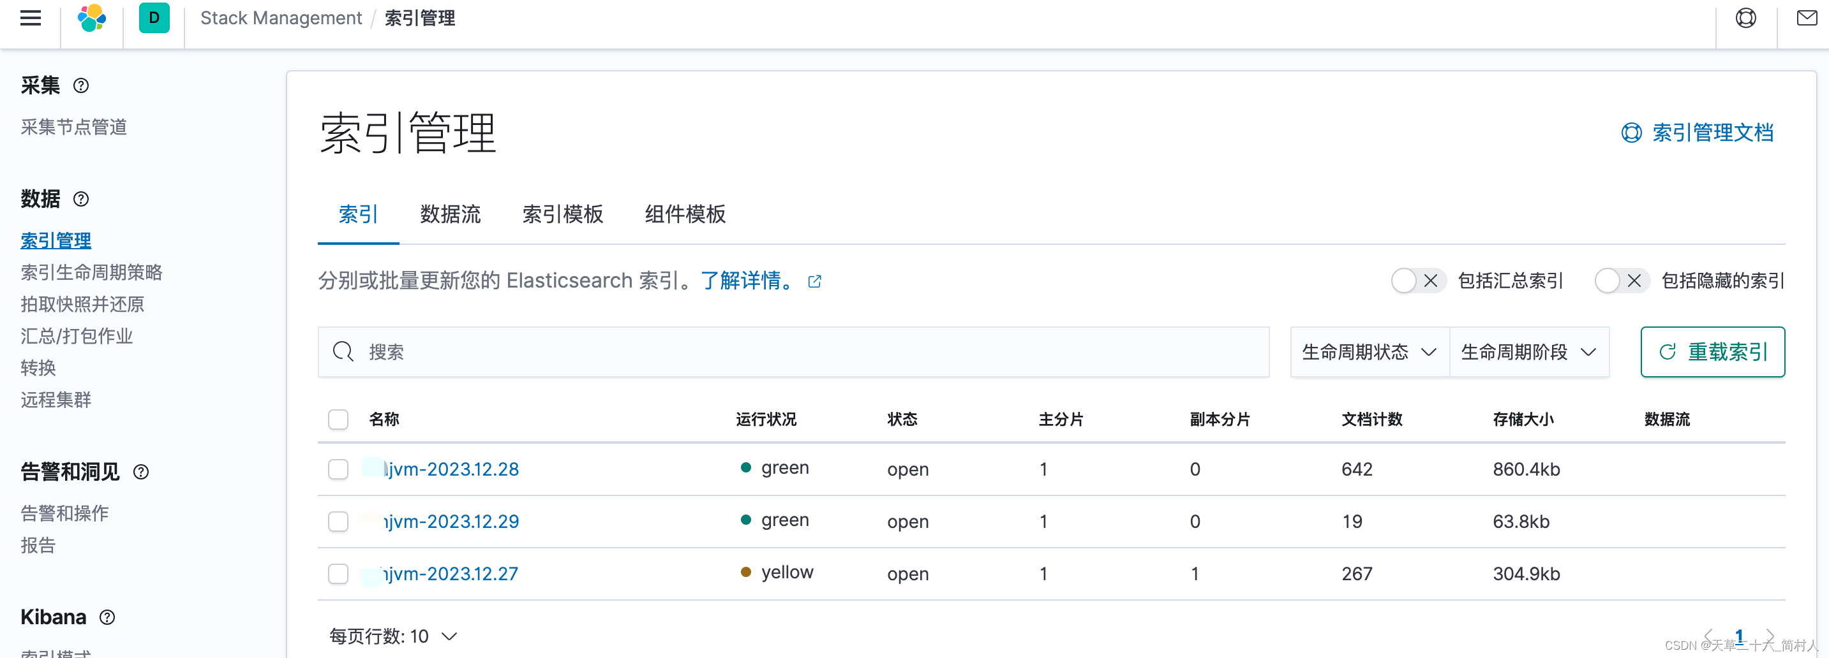Open 生命周期阶段 filter dropdown
Screen dimensions: 1829x658
(x=1529, y=352)
